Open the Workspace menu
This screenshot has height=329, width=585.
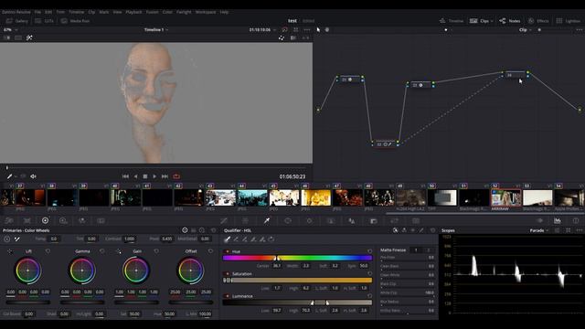[x=206, y=12]
